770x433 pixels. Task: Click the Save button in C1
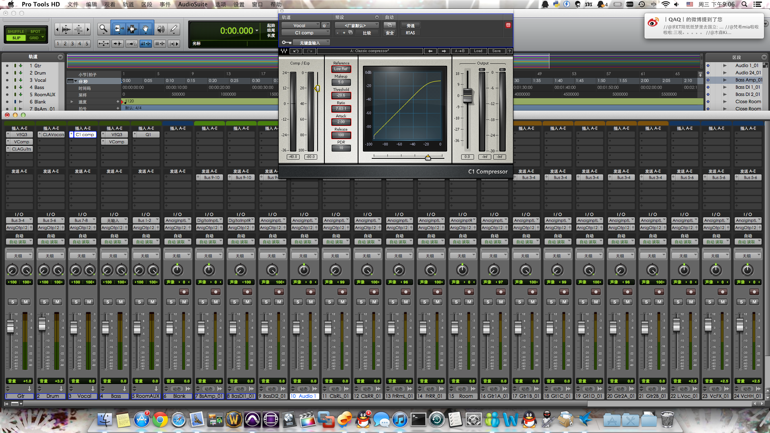point(496,51)
